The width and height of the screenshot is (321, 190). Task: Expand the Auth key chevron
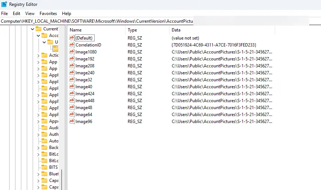click(38, 134)
